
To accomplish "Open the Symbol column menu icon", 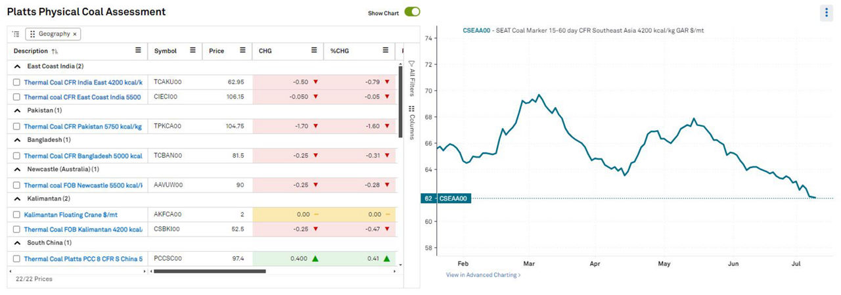I will [x=193, y=51].
